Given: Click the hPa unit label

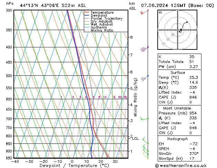Looking at the screenshot, I should pyautogui.click(x=10, y=3).
